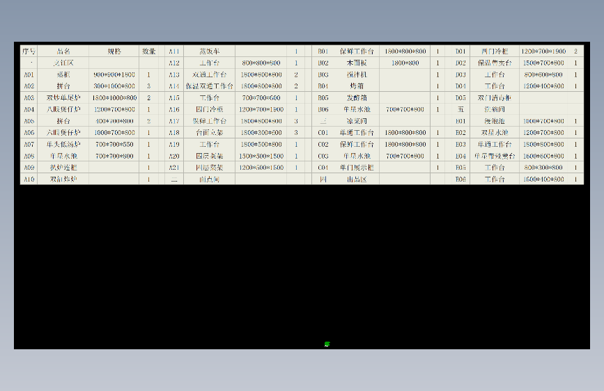
Task: Click the 浸泡池 name cell
Action: tap(495, 121)
